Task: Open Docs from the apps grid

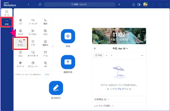Action: pos(20,54)
